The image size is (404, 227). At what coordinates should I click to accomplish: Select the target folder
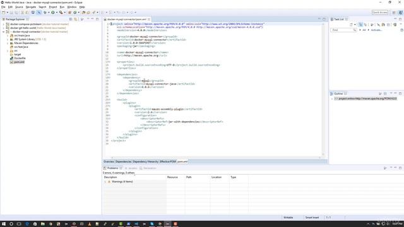[x=17, y=54]
